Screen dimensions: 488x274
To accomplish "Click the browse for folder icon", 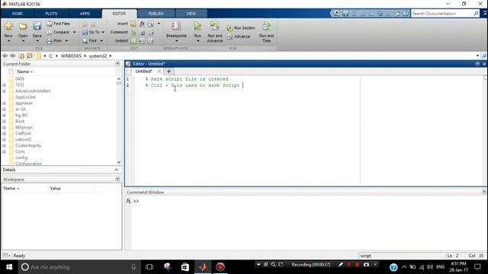I will pyautogui.click(x=30, y=56).
